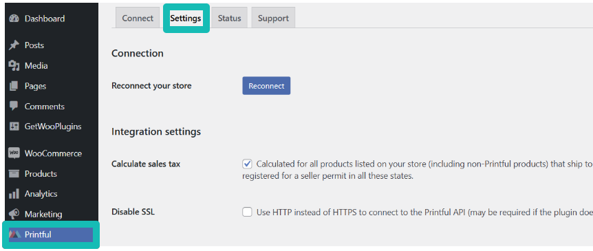Switch to the Connect tab
593x251 pixels.
tap(138, 18)
